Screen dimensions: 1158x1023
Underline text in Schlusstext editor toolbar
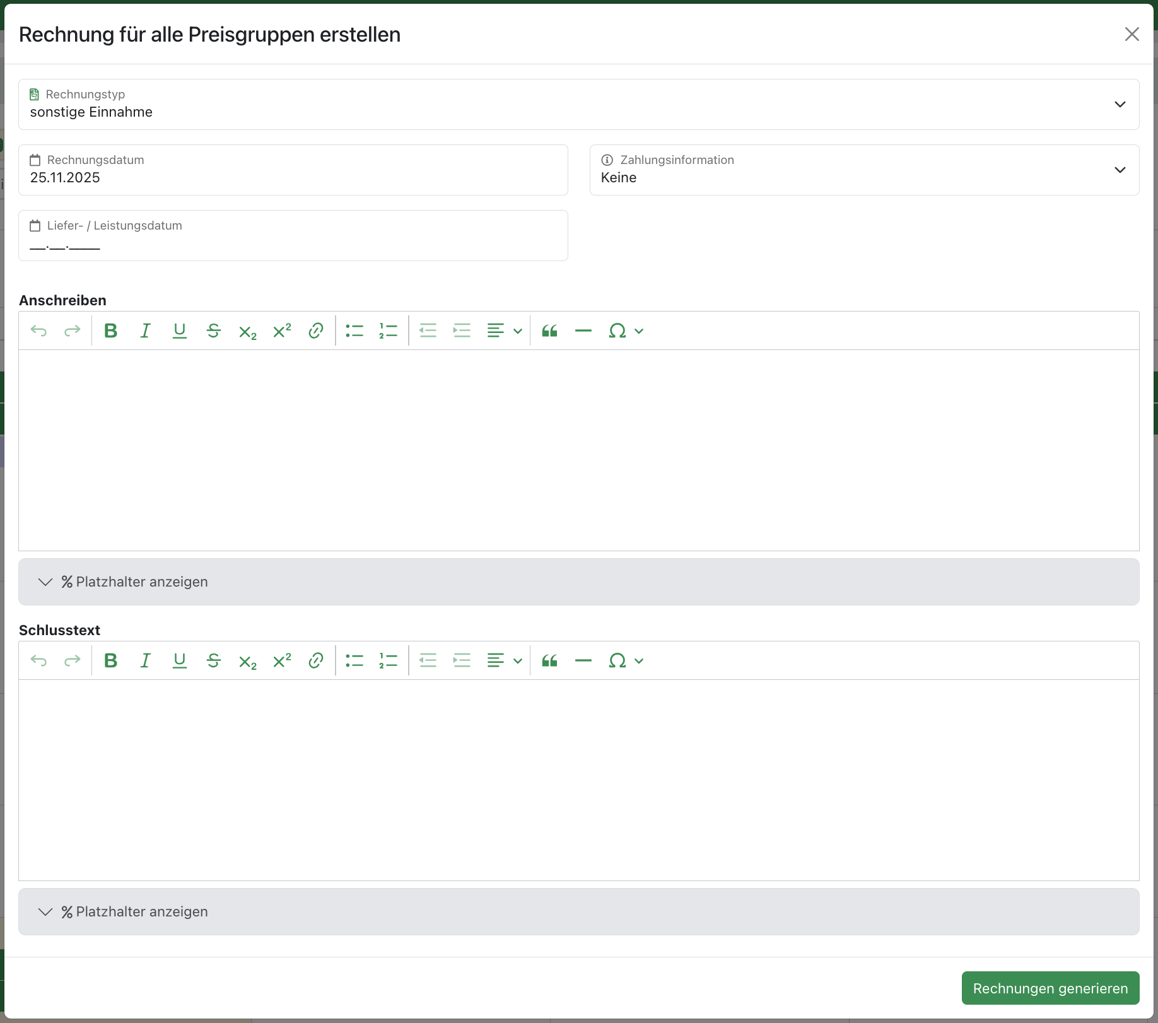179,660
